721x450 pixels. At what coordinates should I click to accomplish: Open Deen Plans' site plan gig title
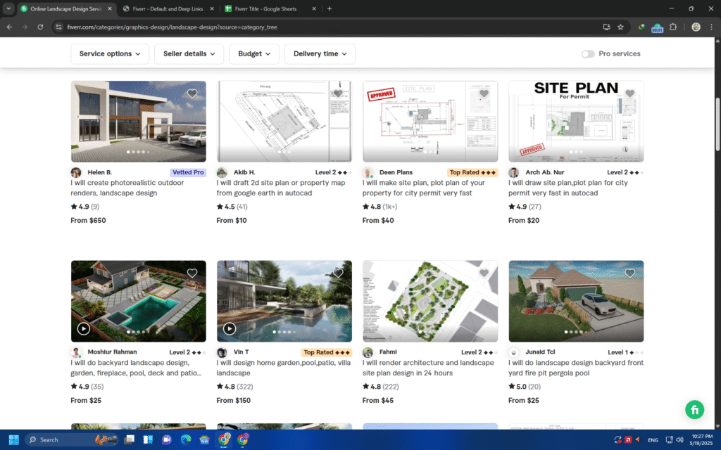pos(423,188)
